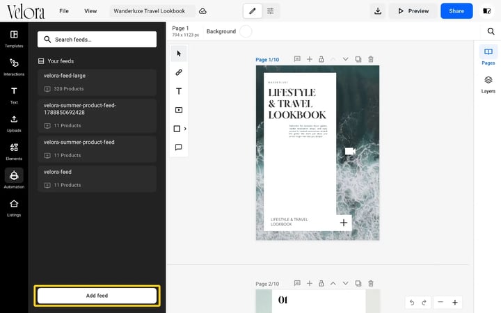Open the View menu
The height and width of the screenshot is (313, 501).
click(x=90, y=11)
